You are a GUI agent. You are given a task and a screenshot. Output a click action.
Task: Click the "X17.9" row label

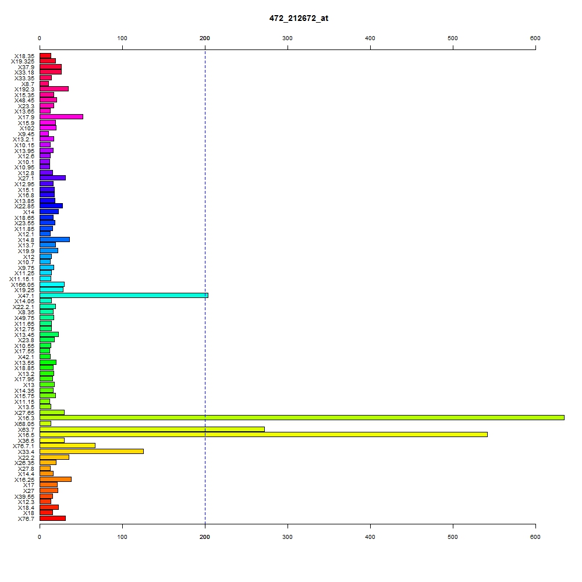point(26,118)
